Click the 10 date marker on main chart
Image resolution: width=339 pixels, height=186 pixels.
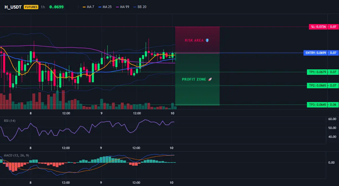click(172, 113)
